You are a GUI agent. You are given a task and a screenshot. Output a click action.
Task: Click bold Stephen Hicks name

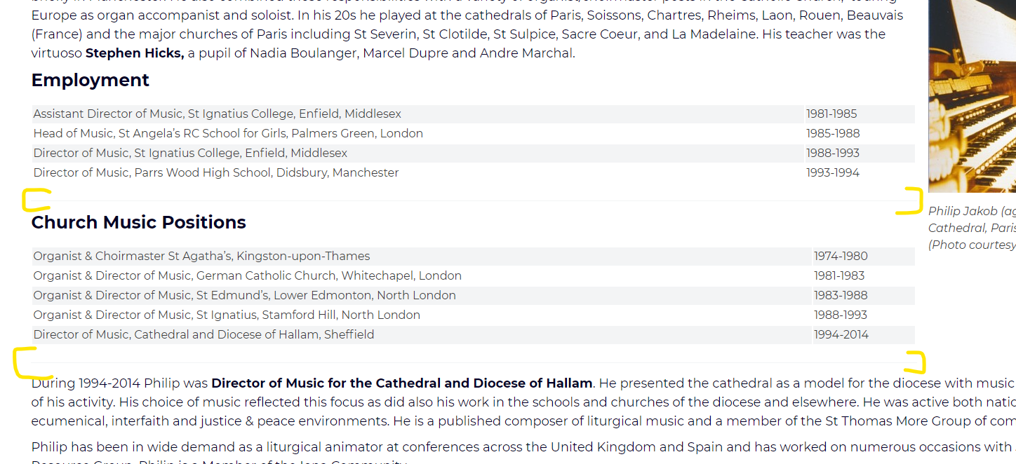pos(135,53)
